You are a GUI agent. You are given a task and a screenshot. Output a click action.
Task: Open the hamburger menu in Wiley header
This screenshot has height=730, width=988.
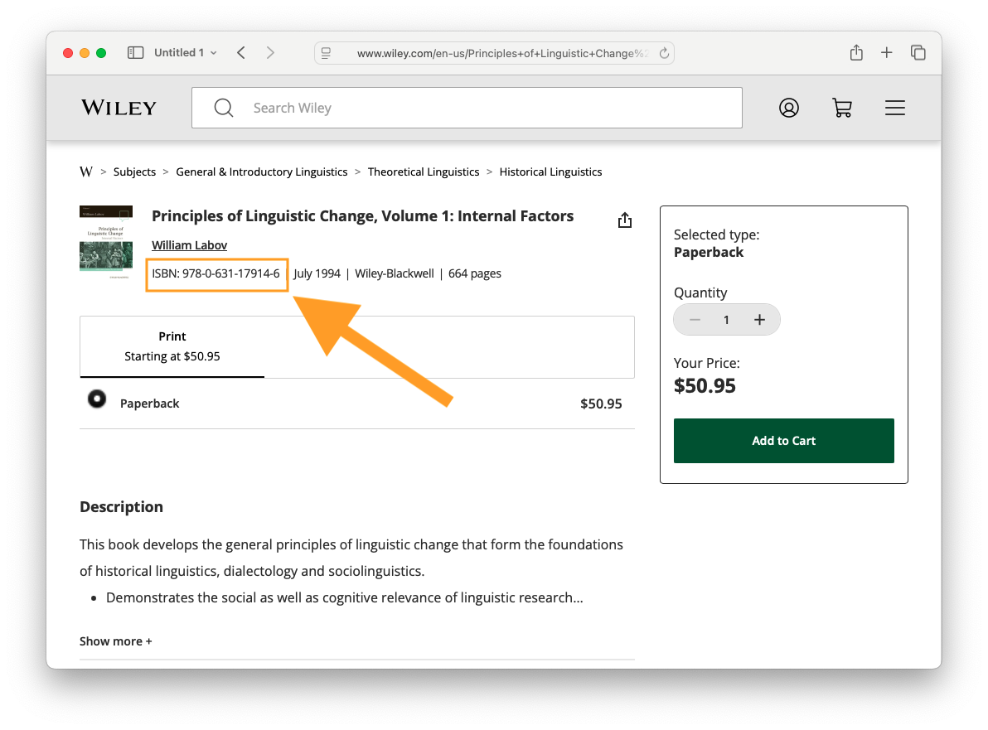[x=895, y=108]
